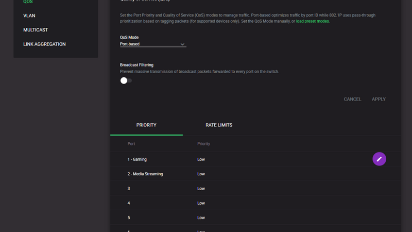Image resolution: width=412 pixels, height=232 pixels.
Task: Switch to the Rate Limits tab
Action: (x=219, y=125)
